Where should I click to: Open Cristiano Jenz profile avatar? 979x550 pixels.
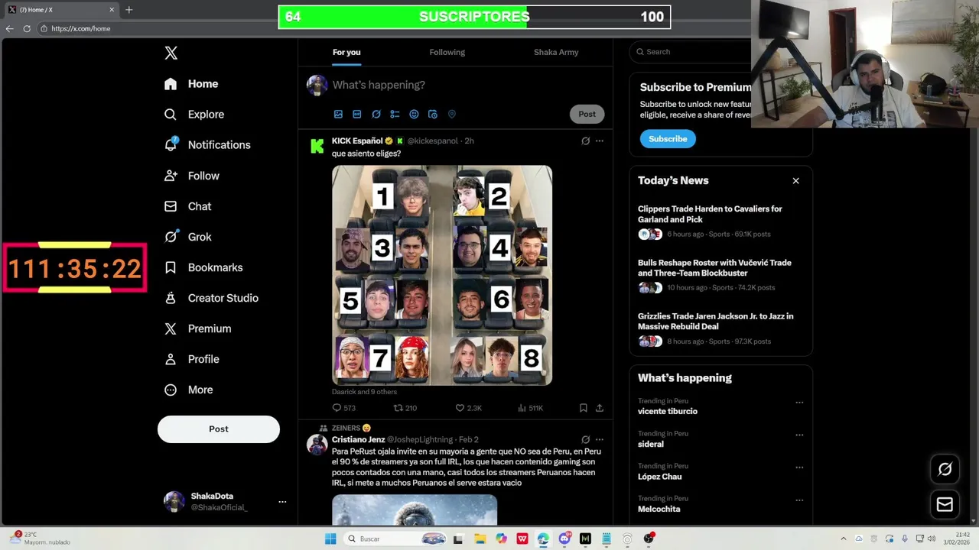317,445
